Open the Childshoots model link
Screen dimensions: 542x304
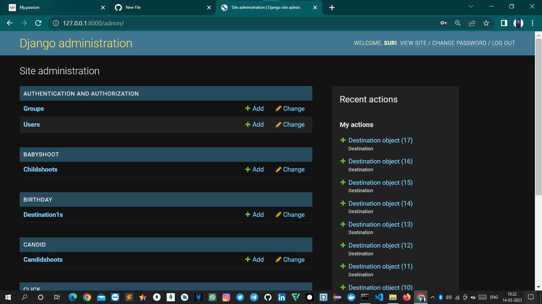click(x=40, y=169)
